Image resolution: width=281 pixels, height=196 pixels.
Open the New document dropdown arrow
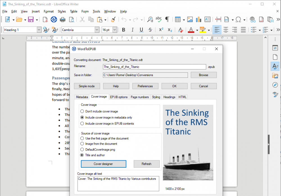pos(13,20)
